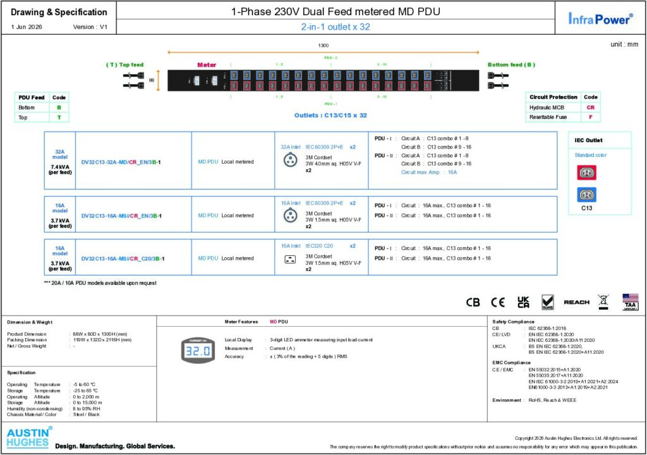Select the CB certification mark
The width and height of the screenshot is (647, 455).
pos(473,302)
